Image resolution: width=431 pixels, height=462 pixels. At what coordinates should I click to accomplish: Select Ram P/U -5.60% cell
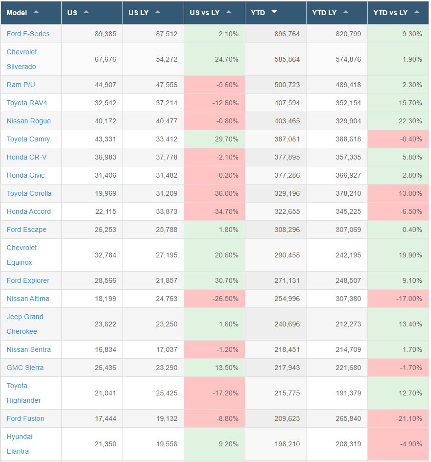click(215, 85)
